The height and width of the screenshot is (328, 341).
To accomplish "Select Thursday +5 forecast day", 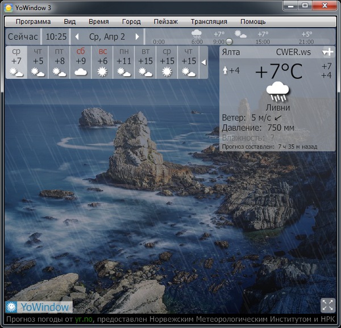I will pos(38,62).
